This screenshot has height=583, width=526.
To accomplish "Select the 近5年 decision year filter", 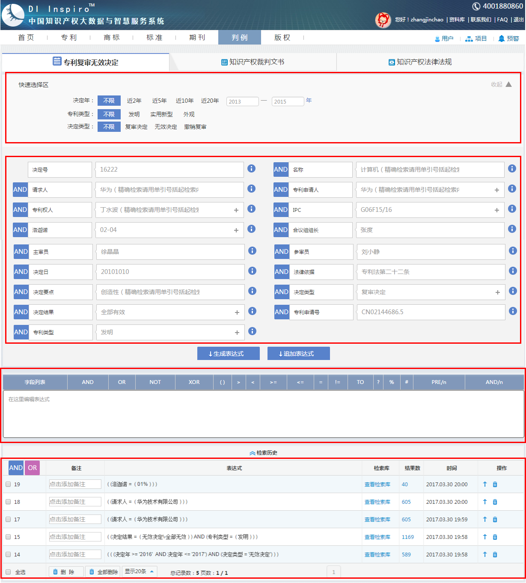I will (x=159, y=101).
